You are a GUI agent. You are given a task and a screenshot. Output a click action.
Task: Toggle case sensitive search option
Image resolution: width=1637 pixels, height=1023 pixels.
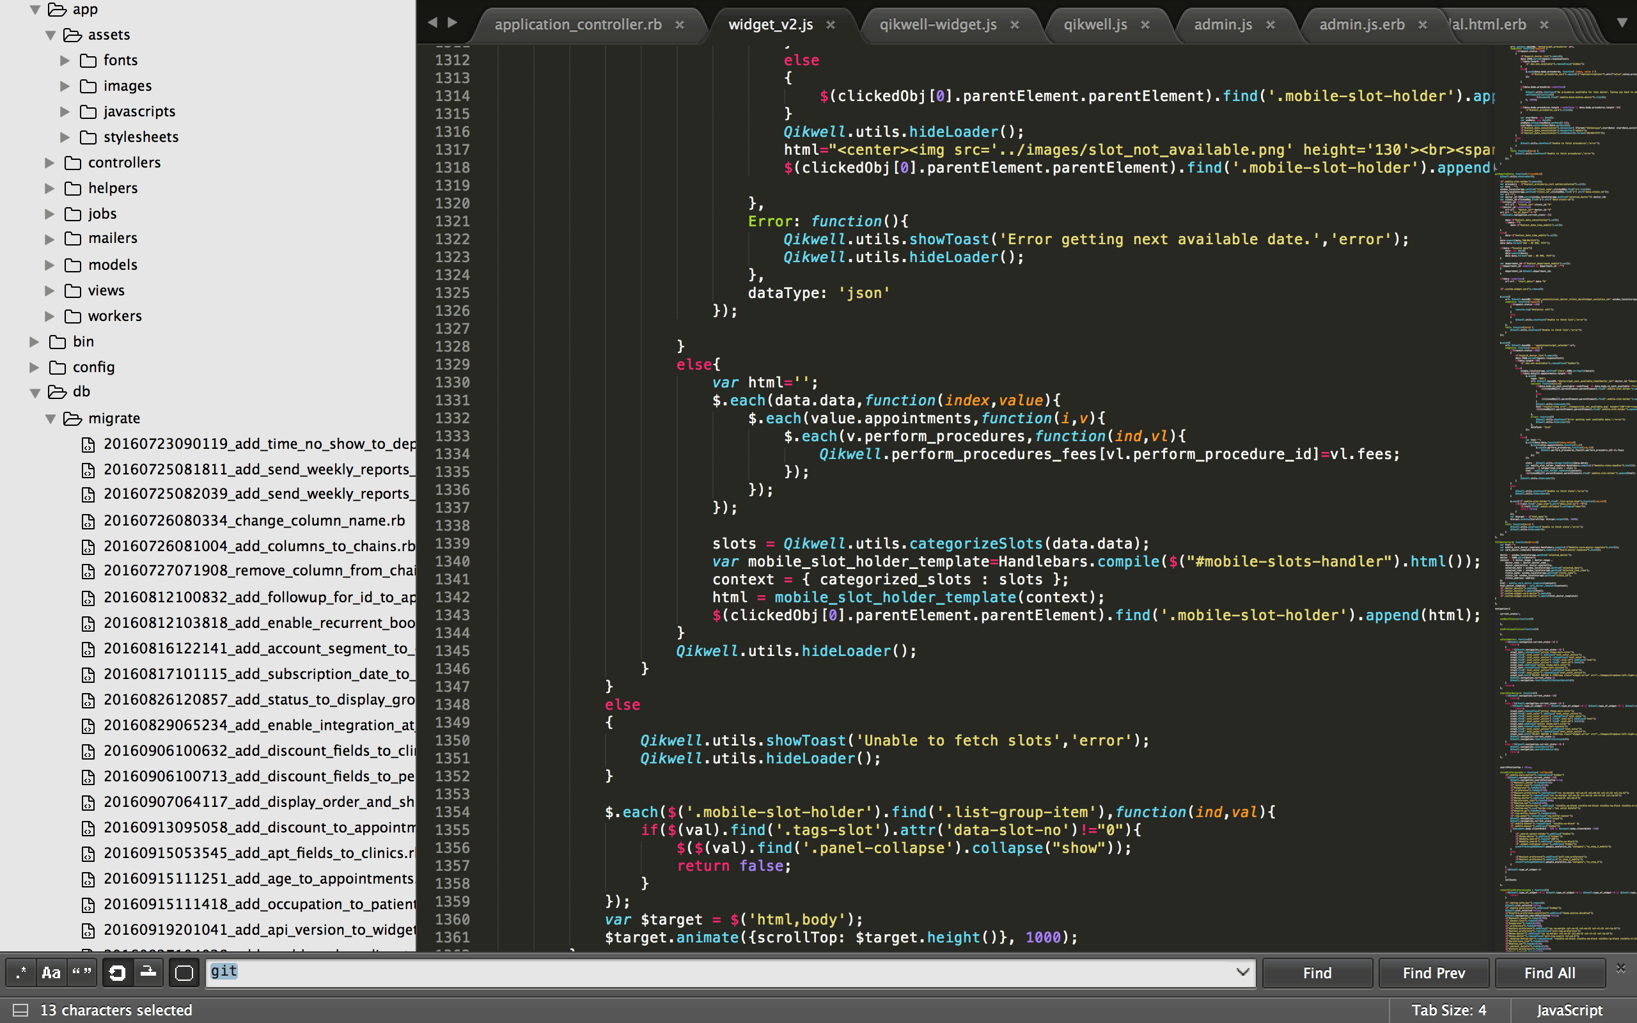(x=51, y=973)
